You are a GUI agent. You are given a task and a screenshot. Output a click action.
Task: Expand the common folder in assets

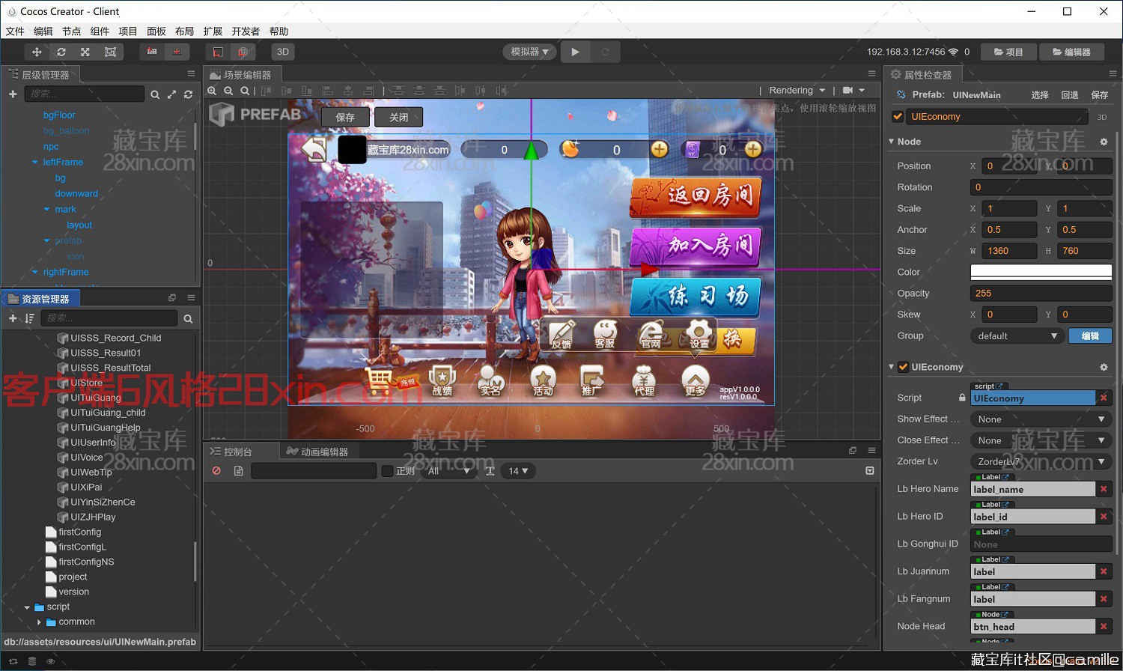39,622
